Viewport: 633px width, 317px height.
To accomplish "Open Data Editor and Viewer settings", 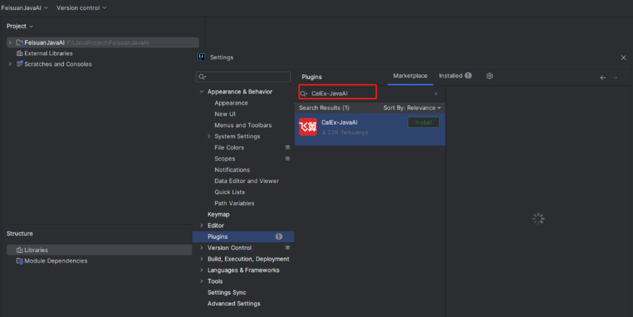I will [247, 181].
